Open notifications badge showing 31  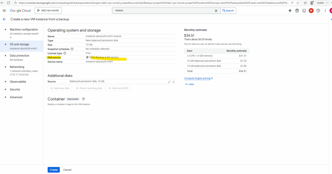coord(311,11)
